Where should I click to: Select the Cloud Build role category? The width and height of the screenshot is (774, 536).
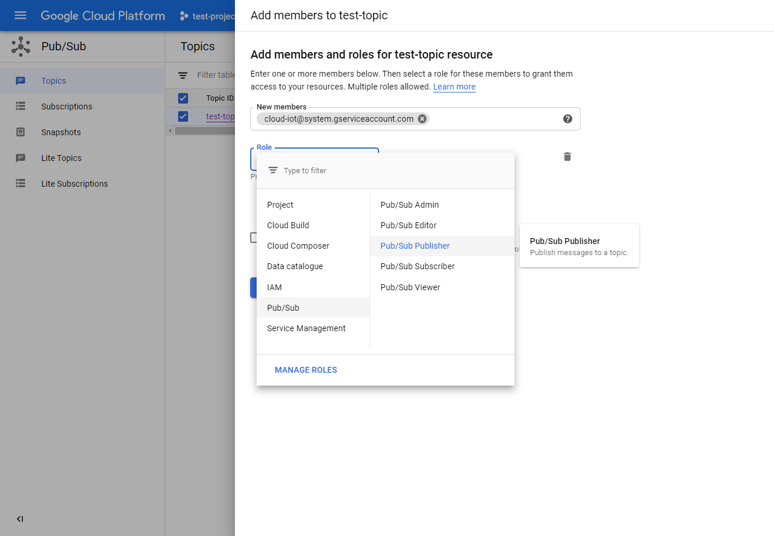tap(313, 225)
